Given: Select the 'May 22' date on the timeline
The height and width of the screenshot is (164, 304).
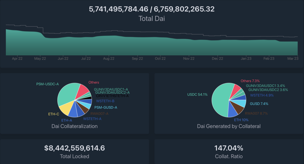Looking at the screenshot, I should (40, 59).
